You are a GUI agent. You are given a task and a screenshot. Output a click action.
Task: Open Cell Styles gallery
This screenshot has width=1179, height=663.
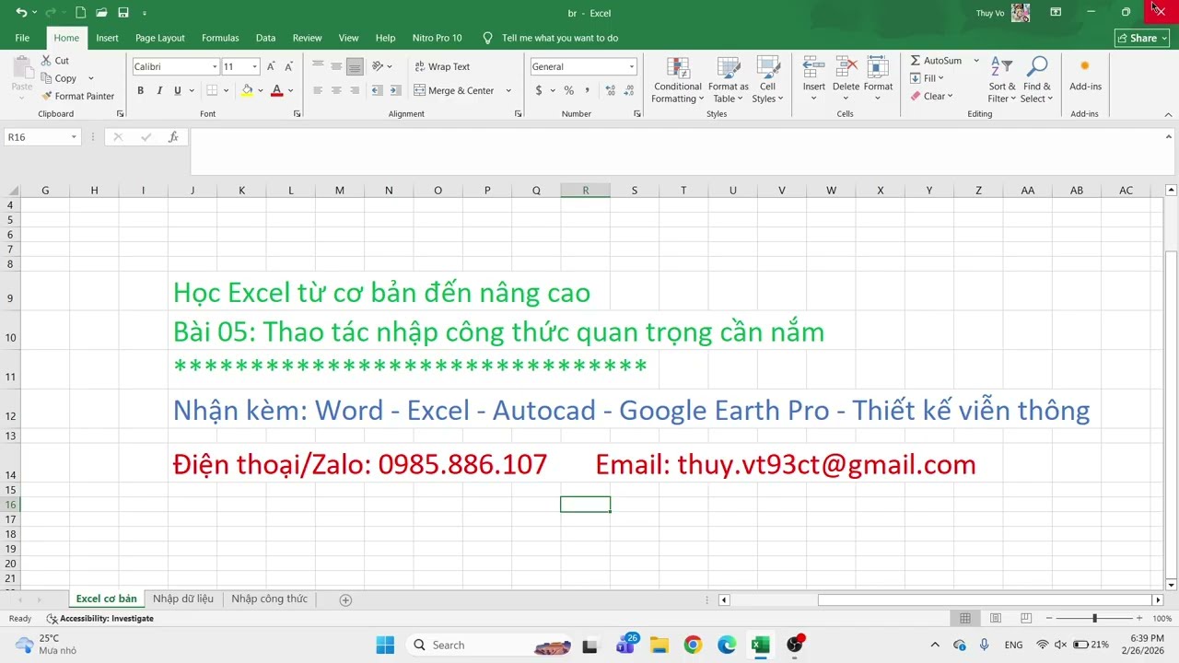[767, 80]
